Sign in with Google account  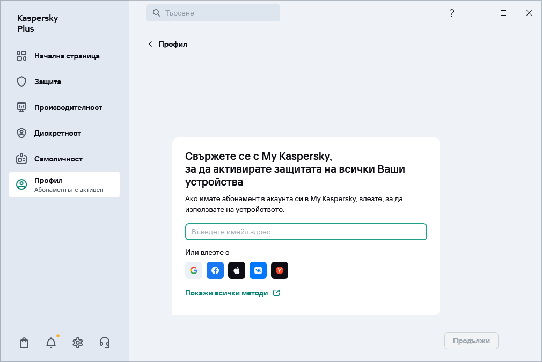(194, 270)
